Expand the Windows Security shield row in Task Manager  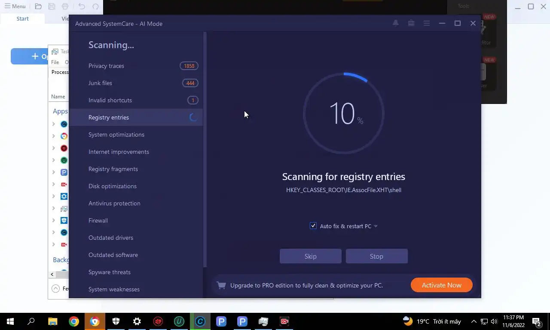pos(54,220)
